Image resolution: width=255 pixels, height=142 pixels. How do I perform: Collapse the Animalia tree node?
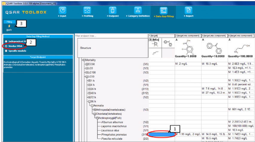coord(92,106)
